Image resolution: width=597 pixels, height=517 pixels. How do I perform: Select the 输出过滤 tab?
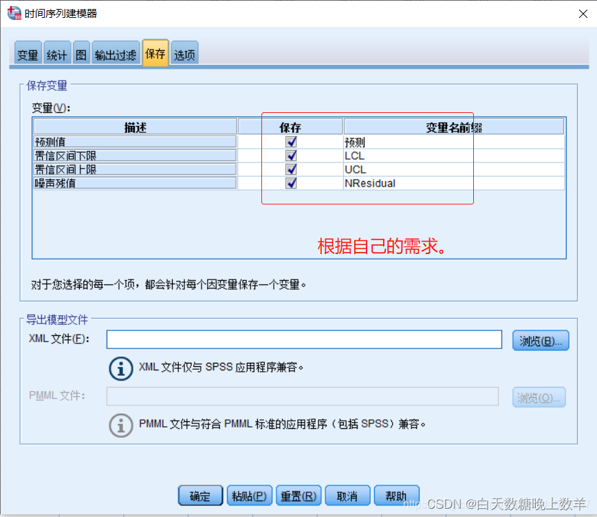(116, 55)
